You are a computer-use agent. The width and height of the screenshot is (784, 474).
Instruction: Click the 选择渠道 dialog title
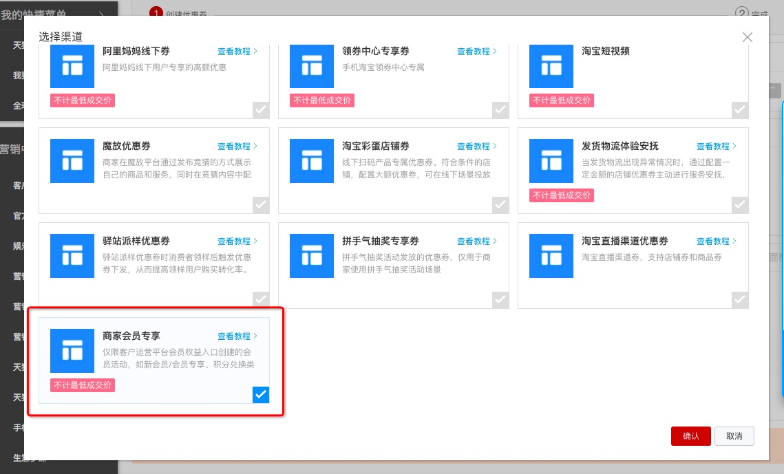coord(61,37)
